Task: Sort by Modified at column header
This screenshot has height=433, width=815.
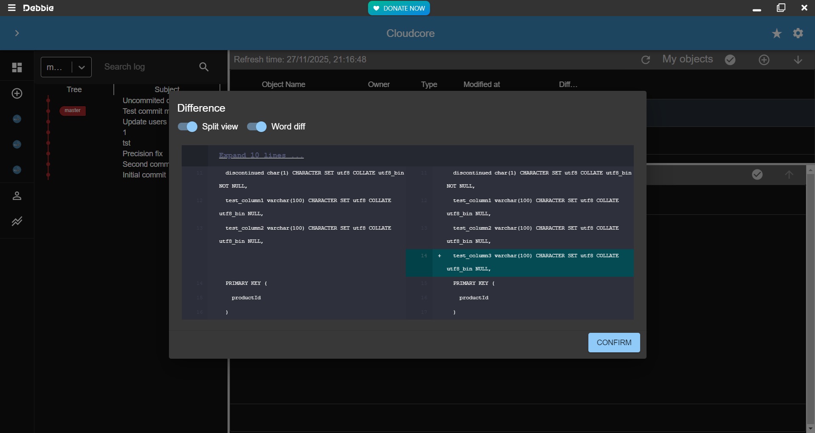Action: tap(481, 84)
